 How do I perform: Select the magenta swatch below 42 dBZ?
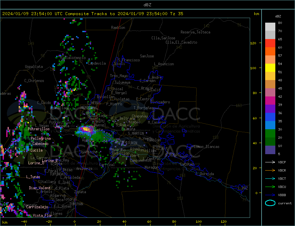(x=270, y=101)
